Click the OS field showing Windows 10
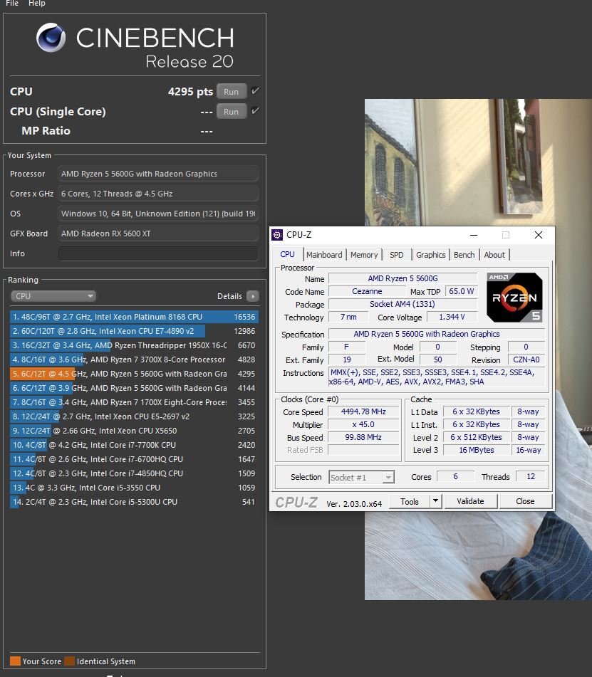This screenshot has height=677, width=592. [158, 214]
